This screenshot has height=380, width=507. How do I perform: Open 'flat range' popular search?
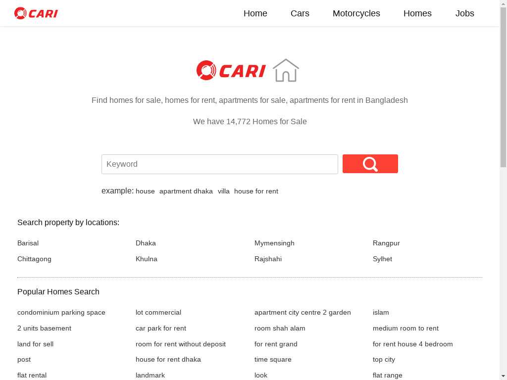pos(388,376)
